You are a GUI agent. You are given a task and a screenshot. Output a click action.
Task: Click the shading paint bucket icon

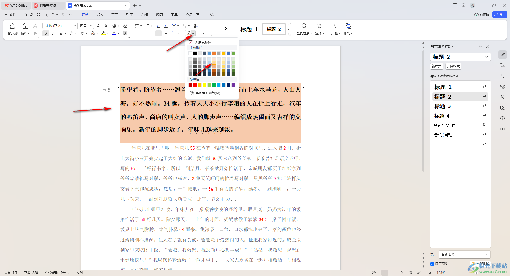click(189, 33)
